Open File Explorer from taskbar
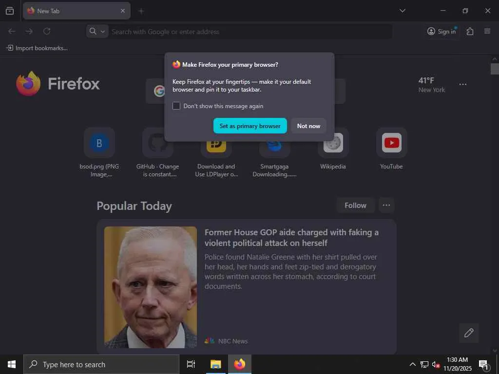The image size is (499, 374). (x=215, y=364)
